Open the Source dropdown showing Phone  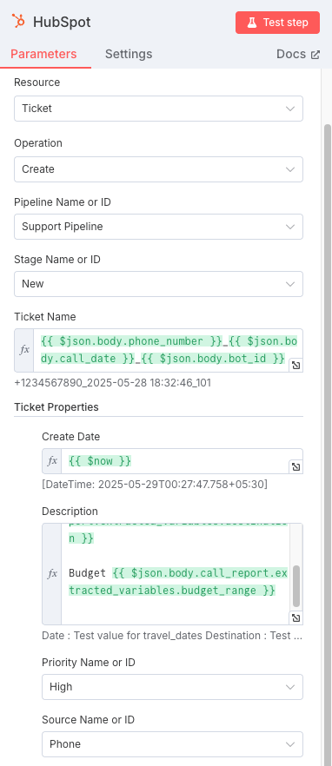(172, 744)
